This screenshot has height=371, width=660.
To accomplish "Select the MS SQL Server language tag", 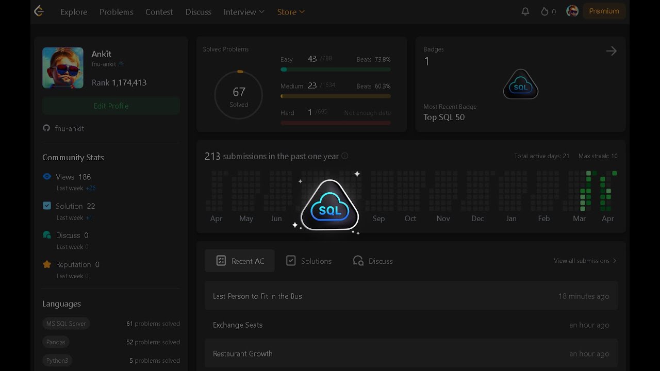I will (66, 324).
